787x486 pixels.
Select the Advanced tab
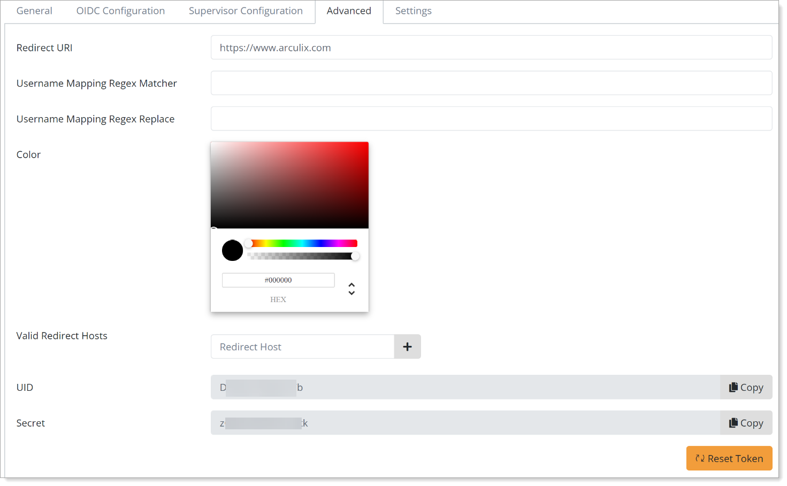pos(349,11)
